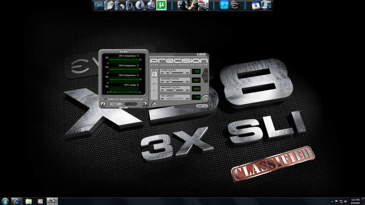Click the Test button
The width and height of the screenshot is (365, 205).
click(115, 104)
